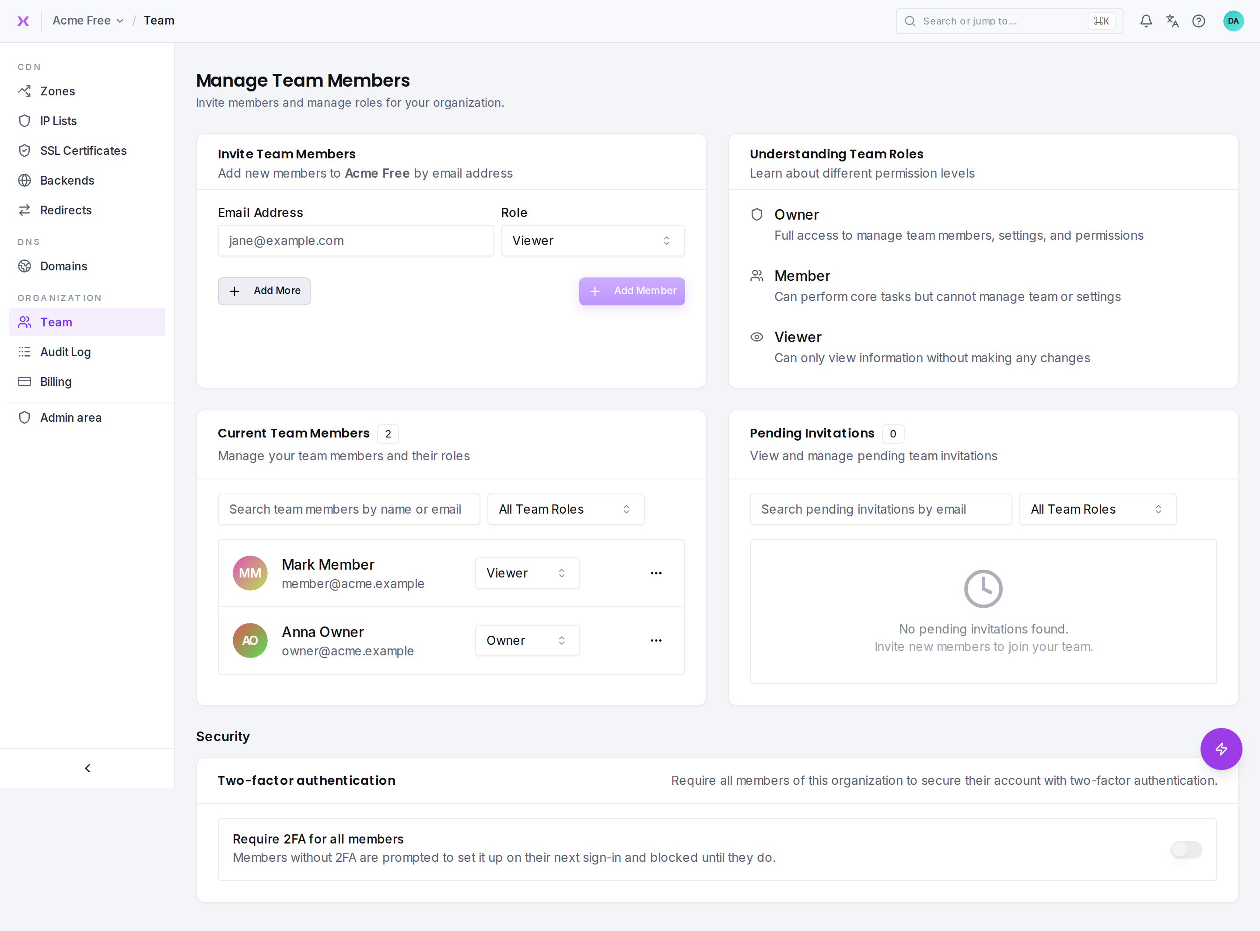The width and height of the screenshot is (1260, 931).
Task: Open the three-dot menu for Anna Owner
Action: [x=656, y=640]
